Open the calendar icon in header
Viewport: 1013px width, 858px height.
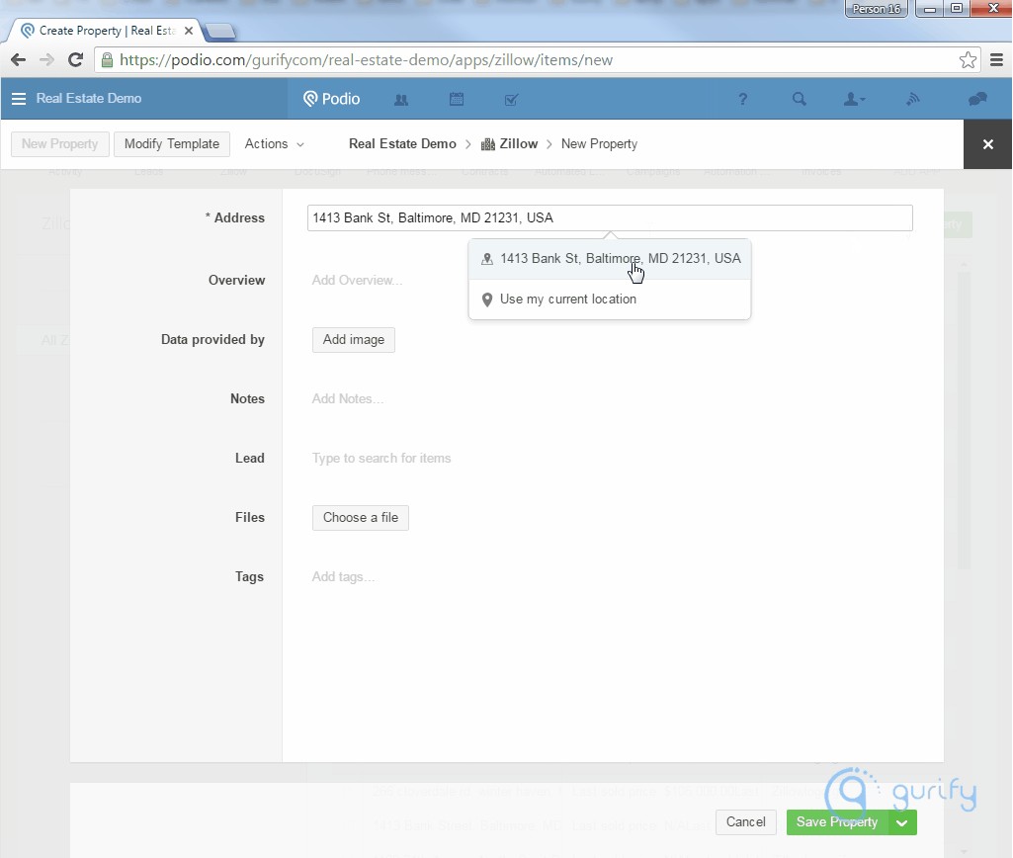point(456,99)
